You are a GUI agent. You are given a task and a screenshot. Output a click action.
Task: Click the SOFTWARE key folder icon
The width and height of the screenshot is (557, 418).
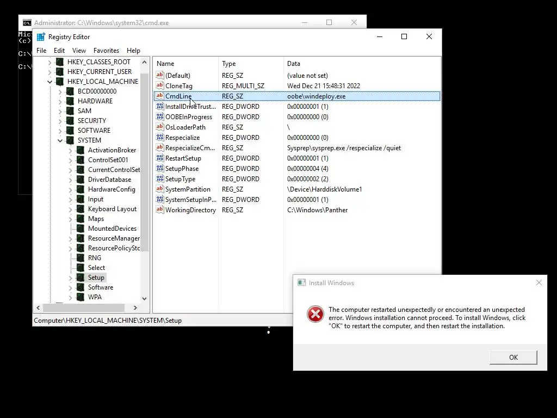coord(70,131)
